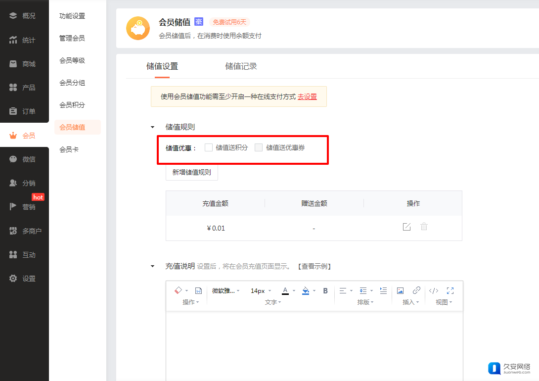Follow the 去设置 link
This screenshot has height=381, width=539.
(307, 97)
